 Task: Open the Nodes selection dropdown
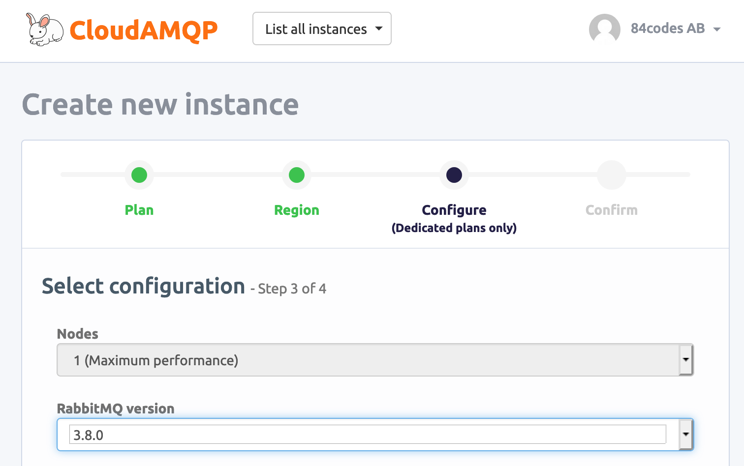375,360
